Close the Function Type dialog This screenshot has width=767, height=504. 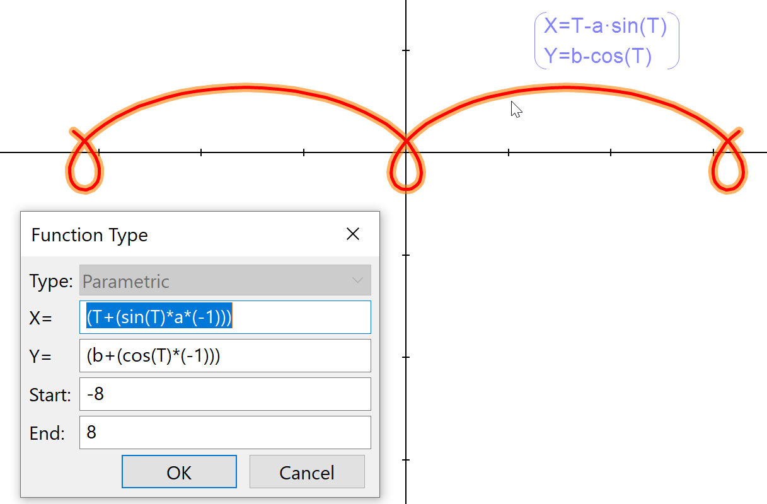click(x=353, y=234)
